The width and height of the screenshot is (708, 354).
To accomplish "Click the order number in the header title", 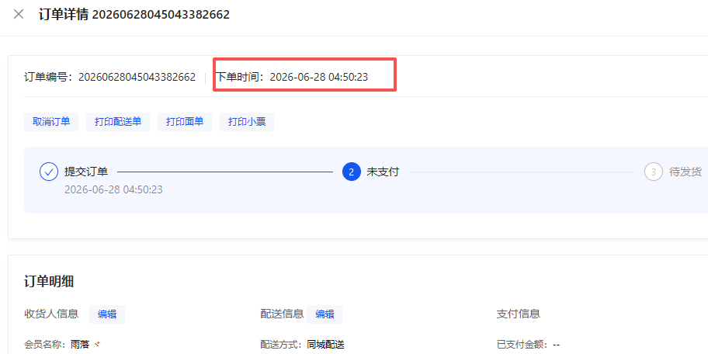I will click(x=161, y=15).
